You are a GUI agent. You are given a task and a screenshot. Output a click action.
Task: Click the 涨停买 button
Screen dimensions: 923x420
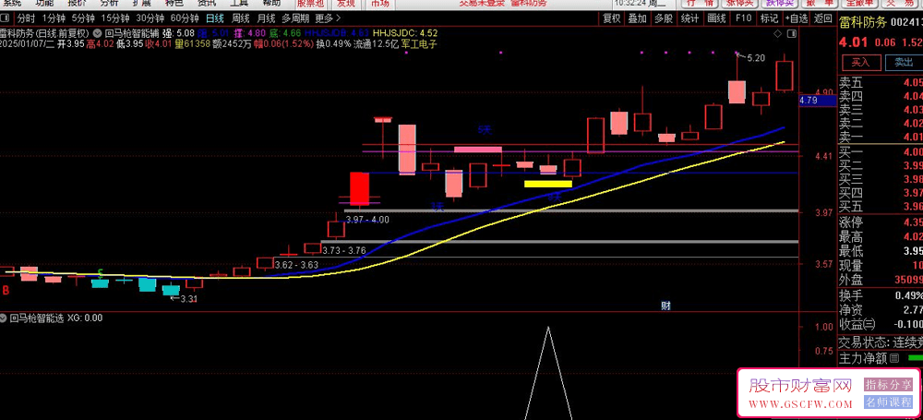tap(738, 3)
